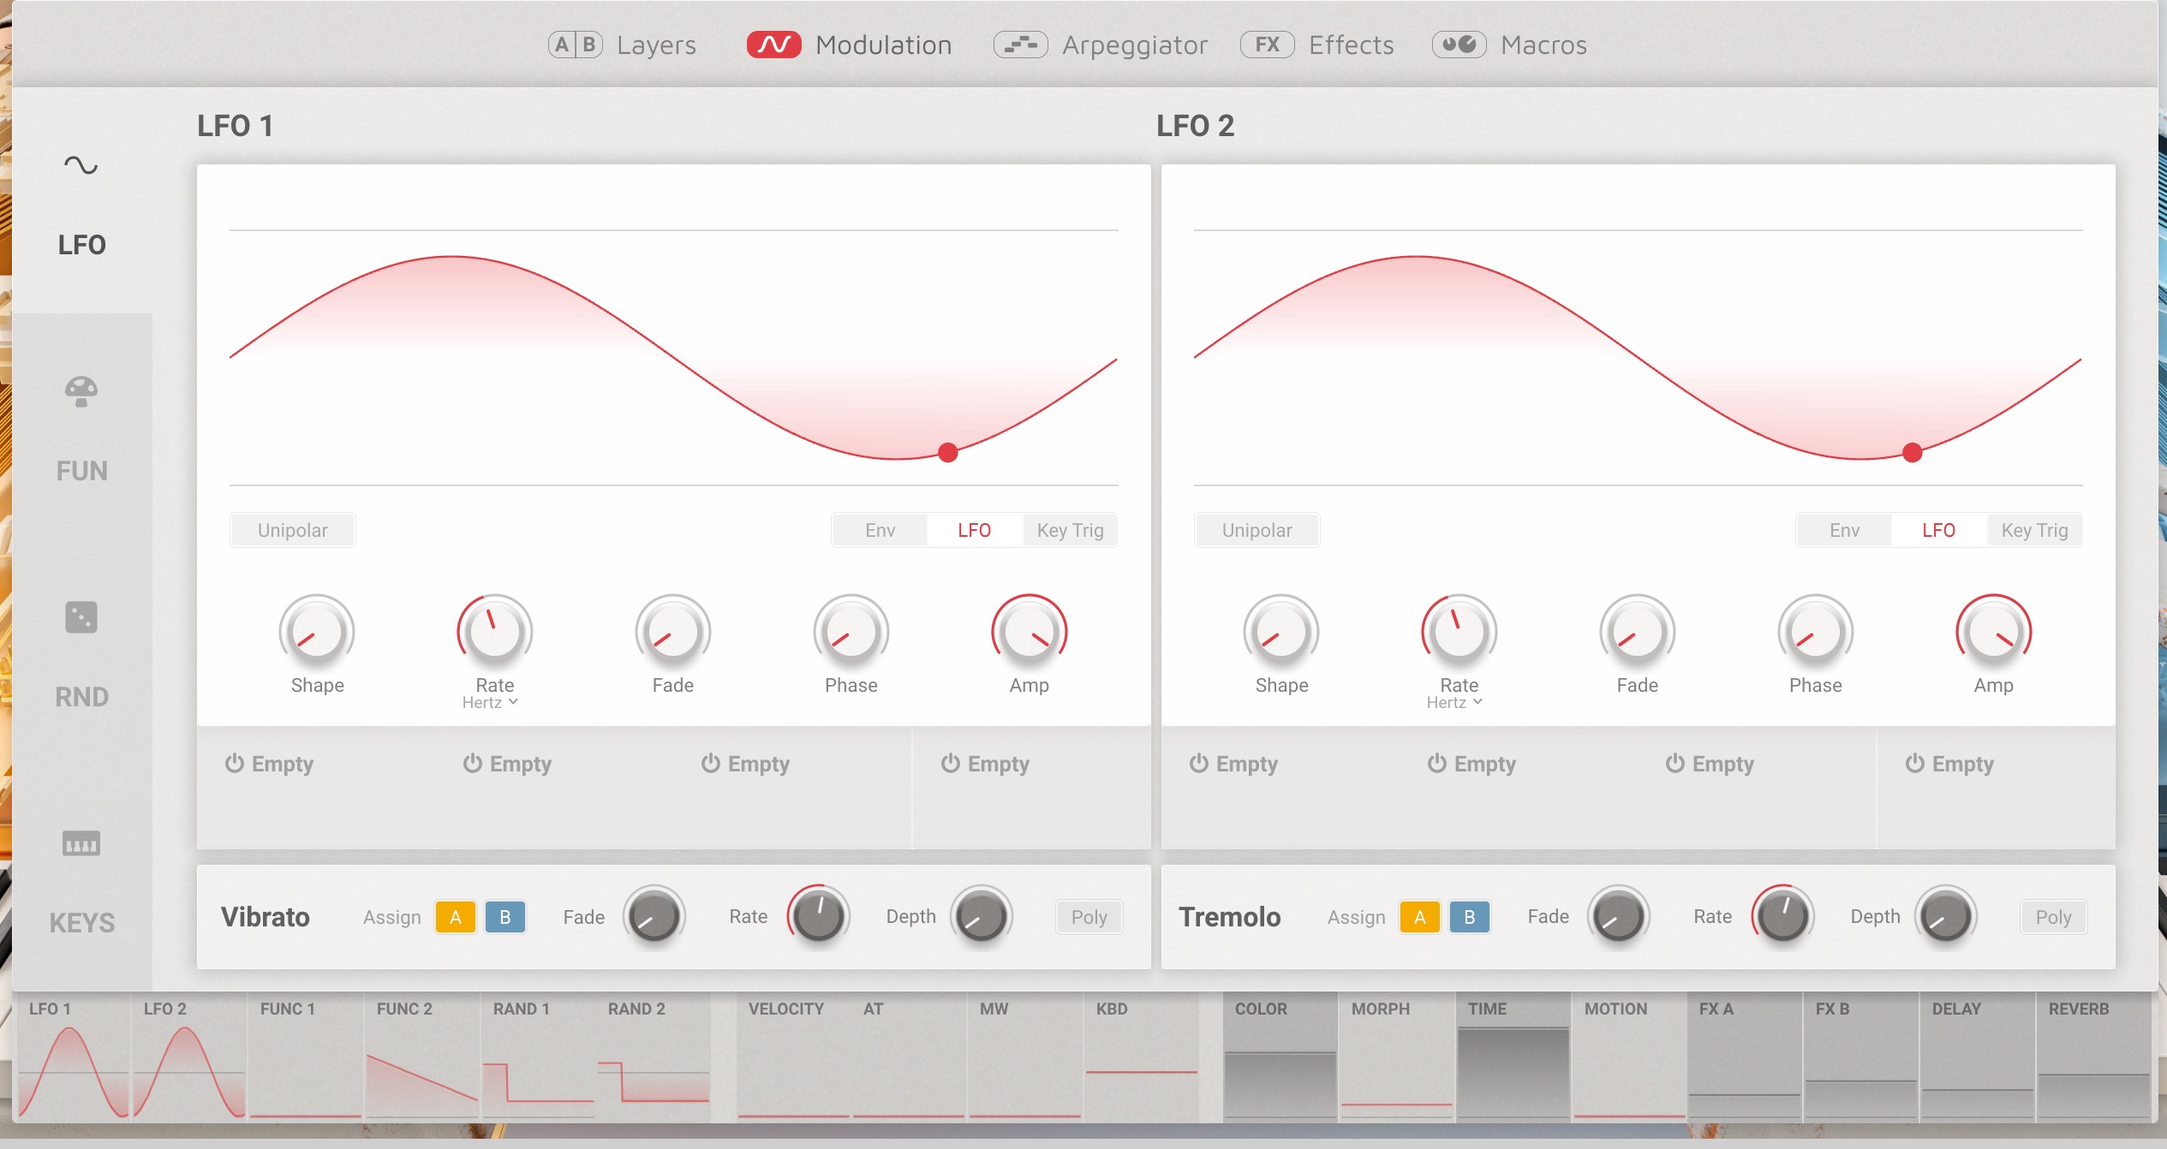Click the LFO sine wave icon
The image size is (2167, 1149).
click(x=81, y=165)
